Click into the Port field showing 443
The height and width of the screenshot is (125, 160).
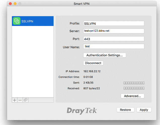pos(114,39)
